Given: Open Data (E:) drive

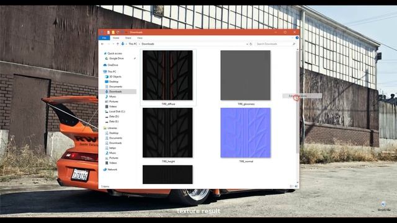Looking at the screenshot, I should (114, 121).
